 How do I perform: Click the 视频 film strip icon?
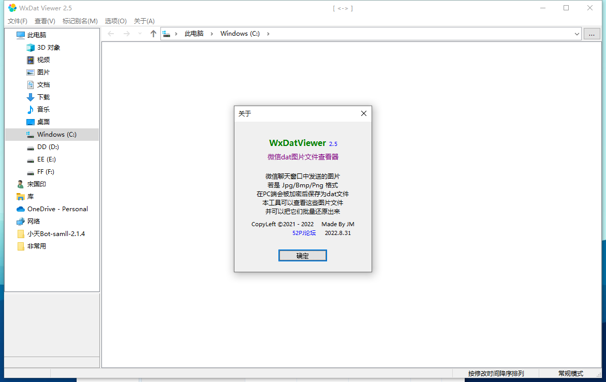31,60
